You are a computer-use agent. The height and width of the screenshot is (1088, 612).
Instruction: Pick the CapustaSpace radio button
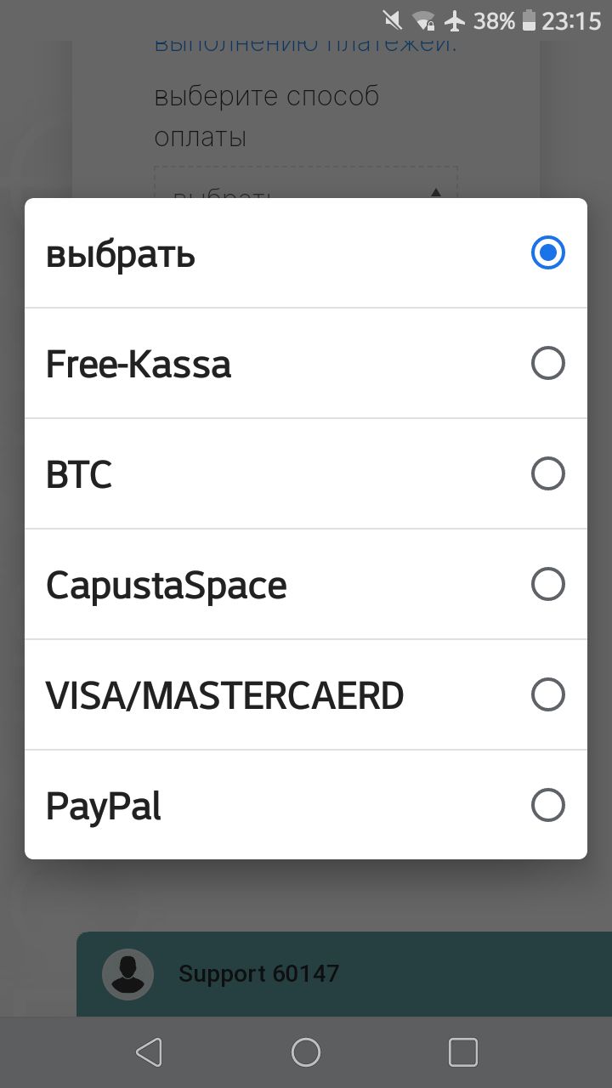tap(547, 584)
